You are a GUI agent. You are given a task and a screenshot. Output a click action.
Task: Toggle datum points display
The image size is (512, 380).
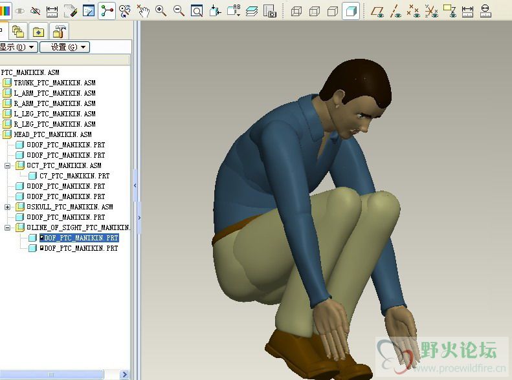tap(414, 11)
